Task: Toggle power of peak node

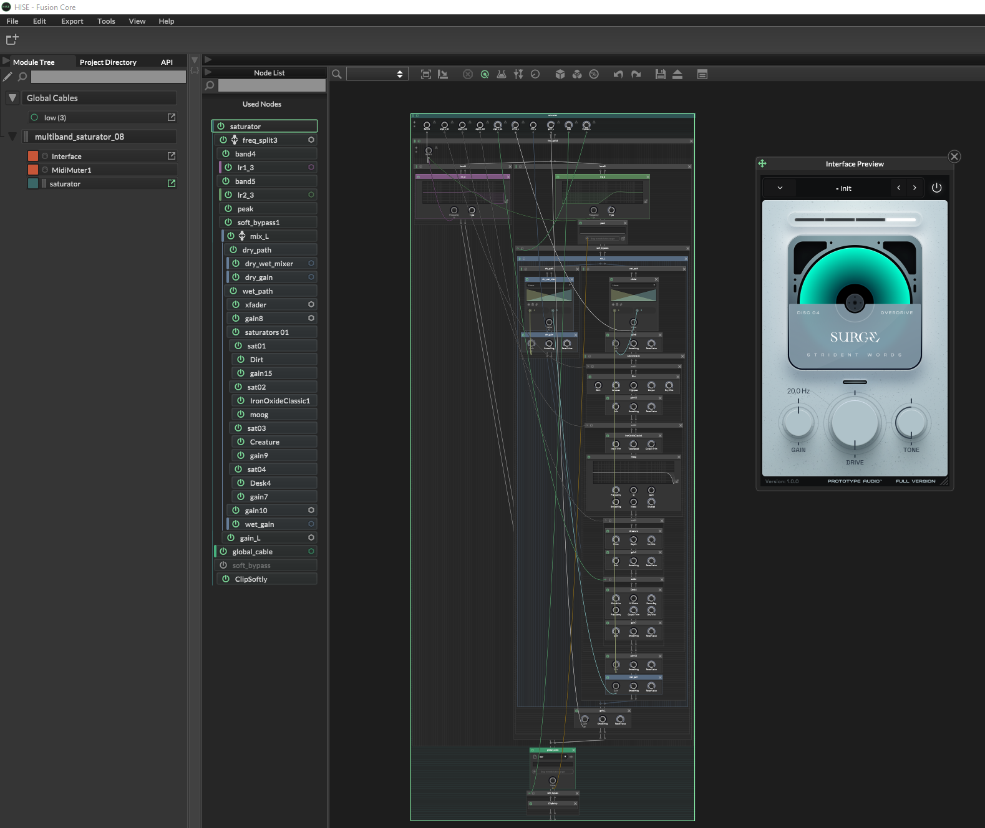Action: click(228, 208)
